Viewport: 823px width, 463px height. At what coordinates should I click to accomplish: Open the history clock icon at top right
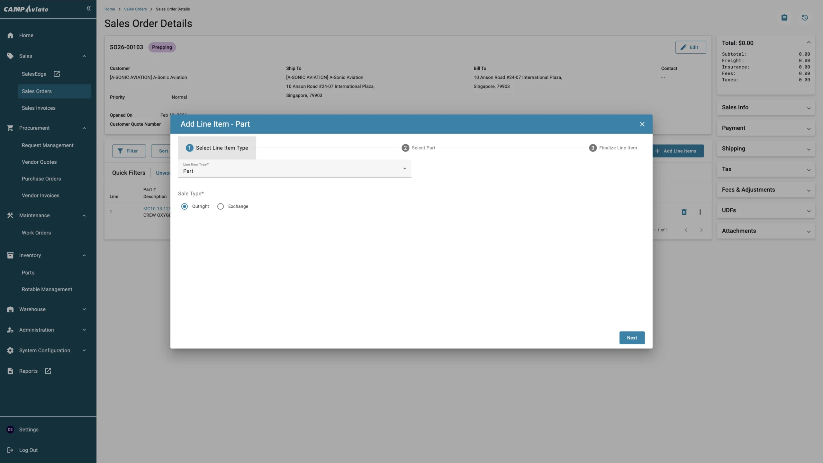click(x=805, y=18)
